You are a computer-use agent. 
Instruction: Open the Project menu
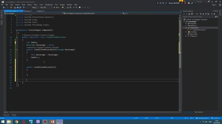(x=17, y=4)
